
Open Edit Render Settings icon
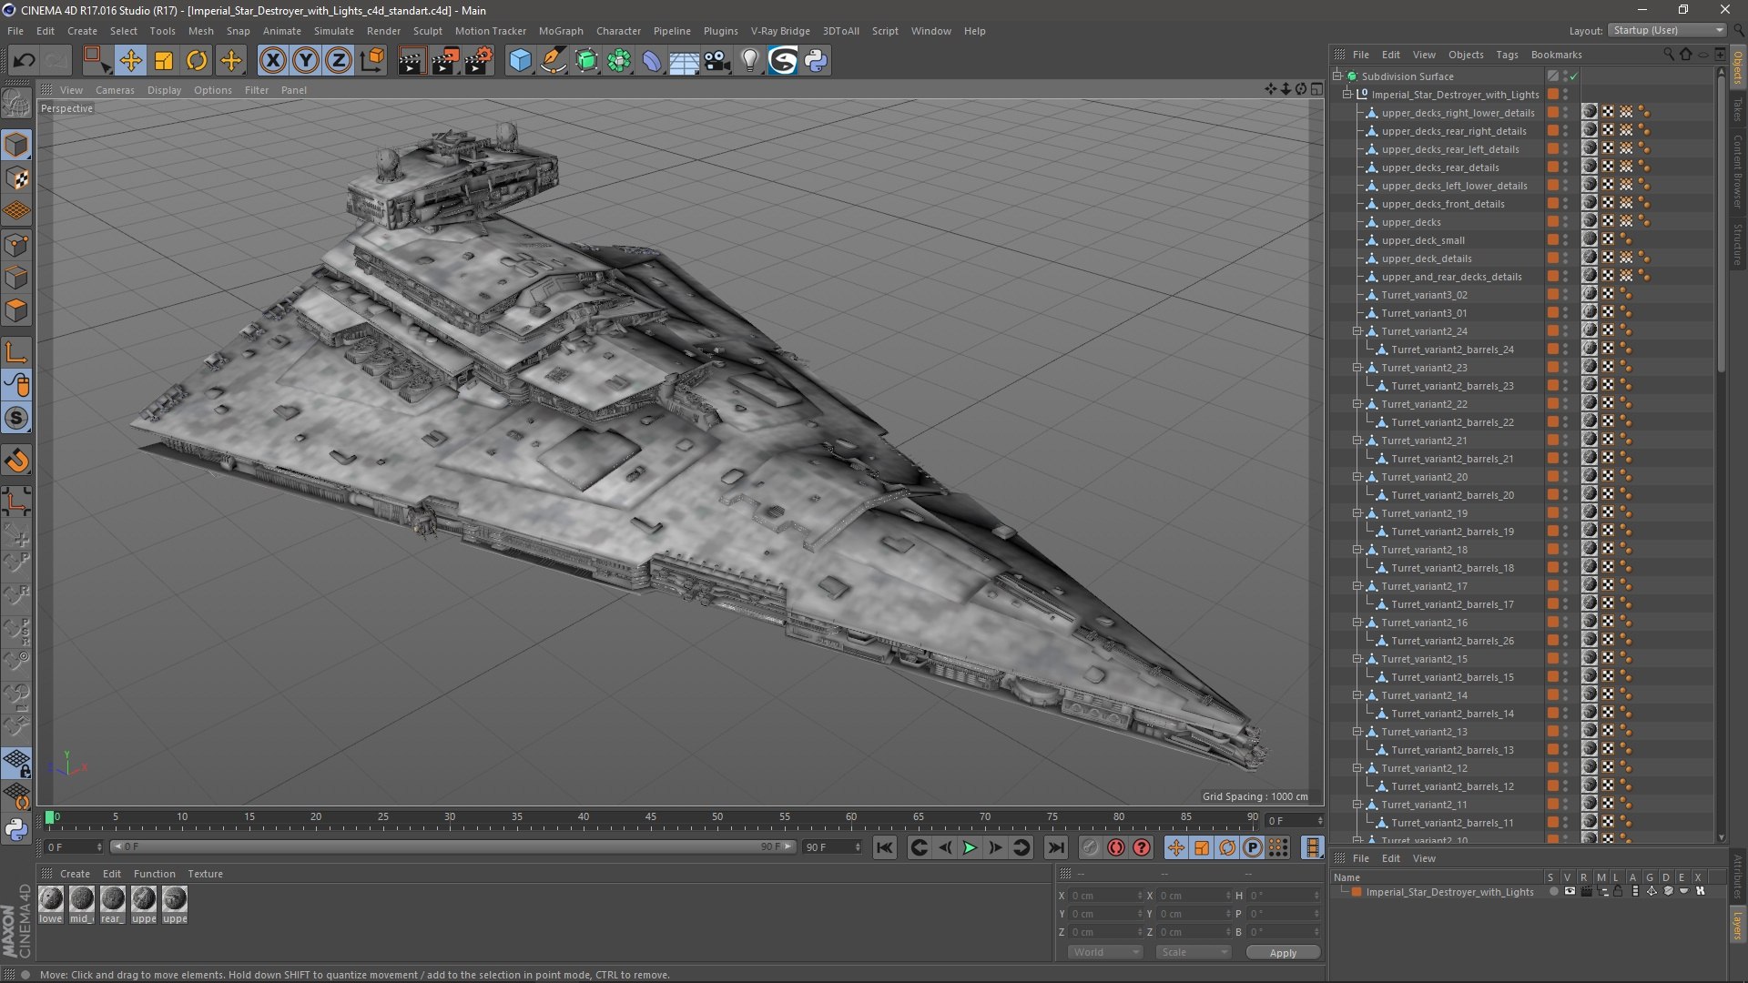point(479,61)
